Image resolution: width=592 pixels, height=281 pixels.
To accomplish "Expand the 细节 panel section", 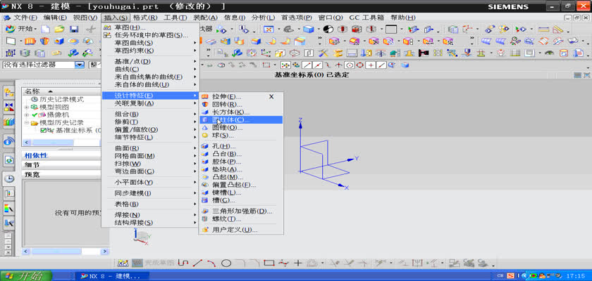I will [61, 165].
